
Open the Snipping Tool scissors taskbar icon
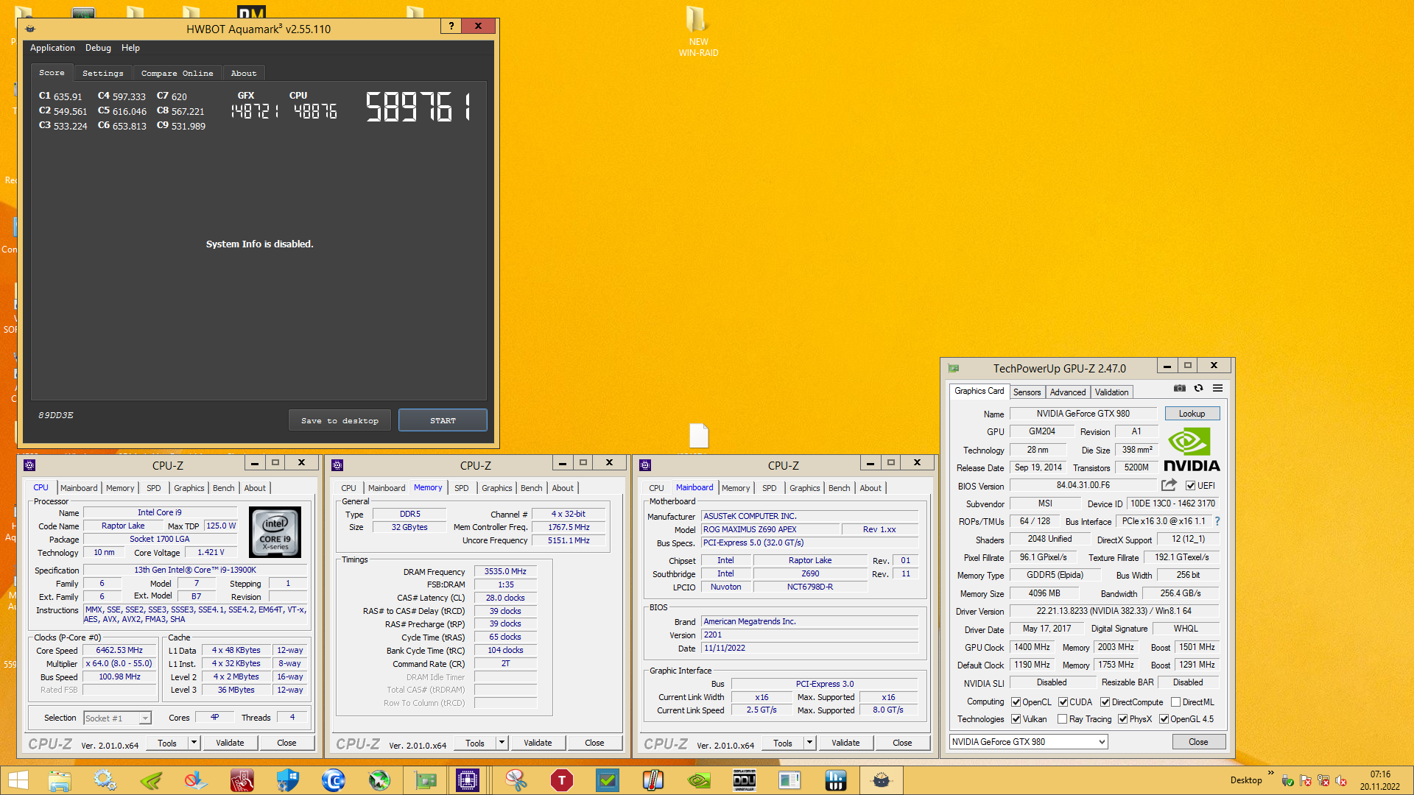tap(516, 780)
